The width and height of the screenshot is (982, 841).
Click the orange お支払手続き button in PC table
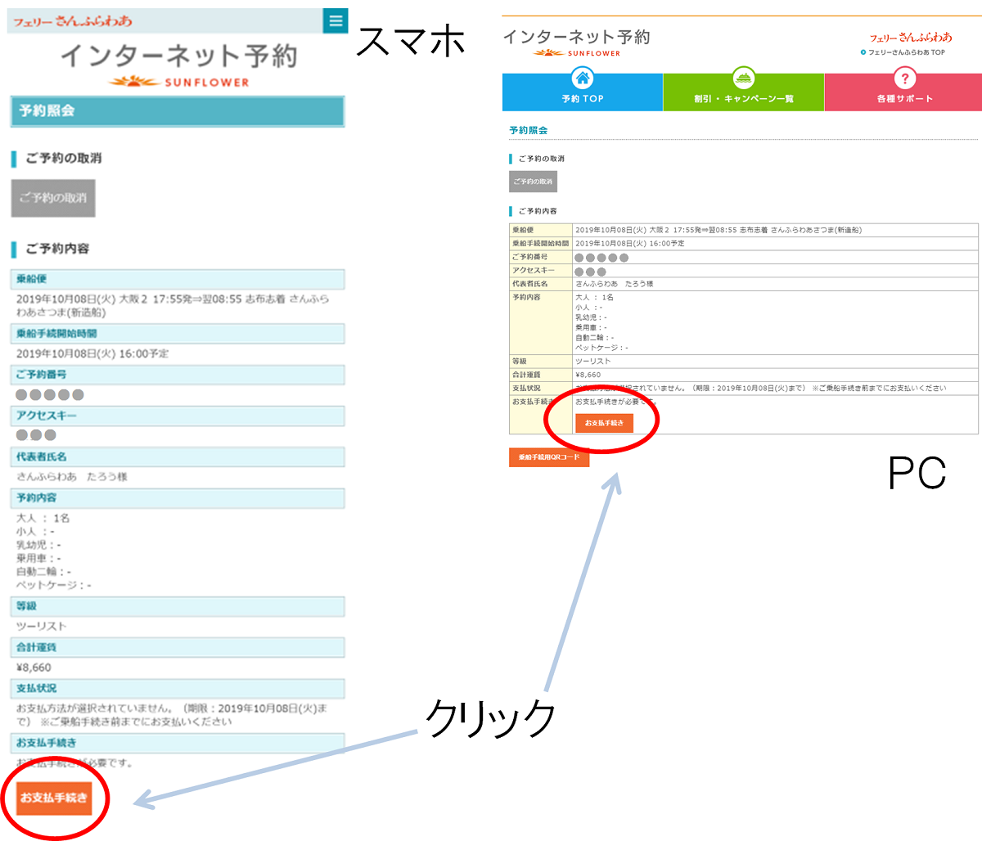click(x=604, y=423)
